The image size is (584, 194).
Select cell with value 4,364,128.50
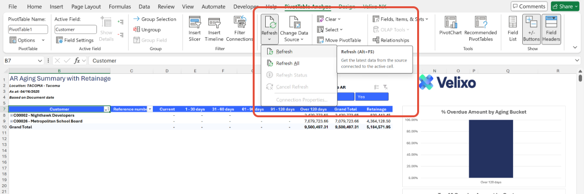[x=379, y=121]
